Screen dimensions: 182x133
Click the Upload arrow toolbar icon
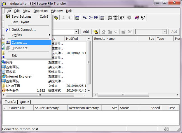[x=69, y=18]
